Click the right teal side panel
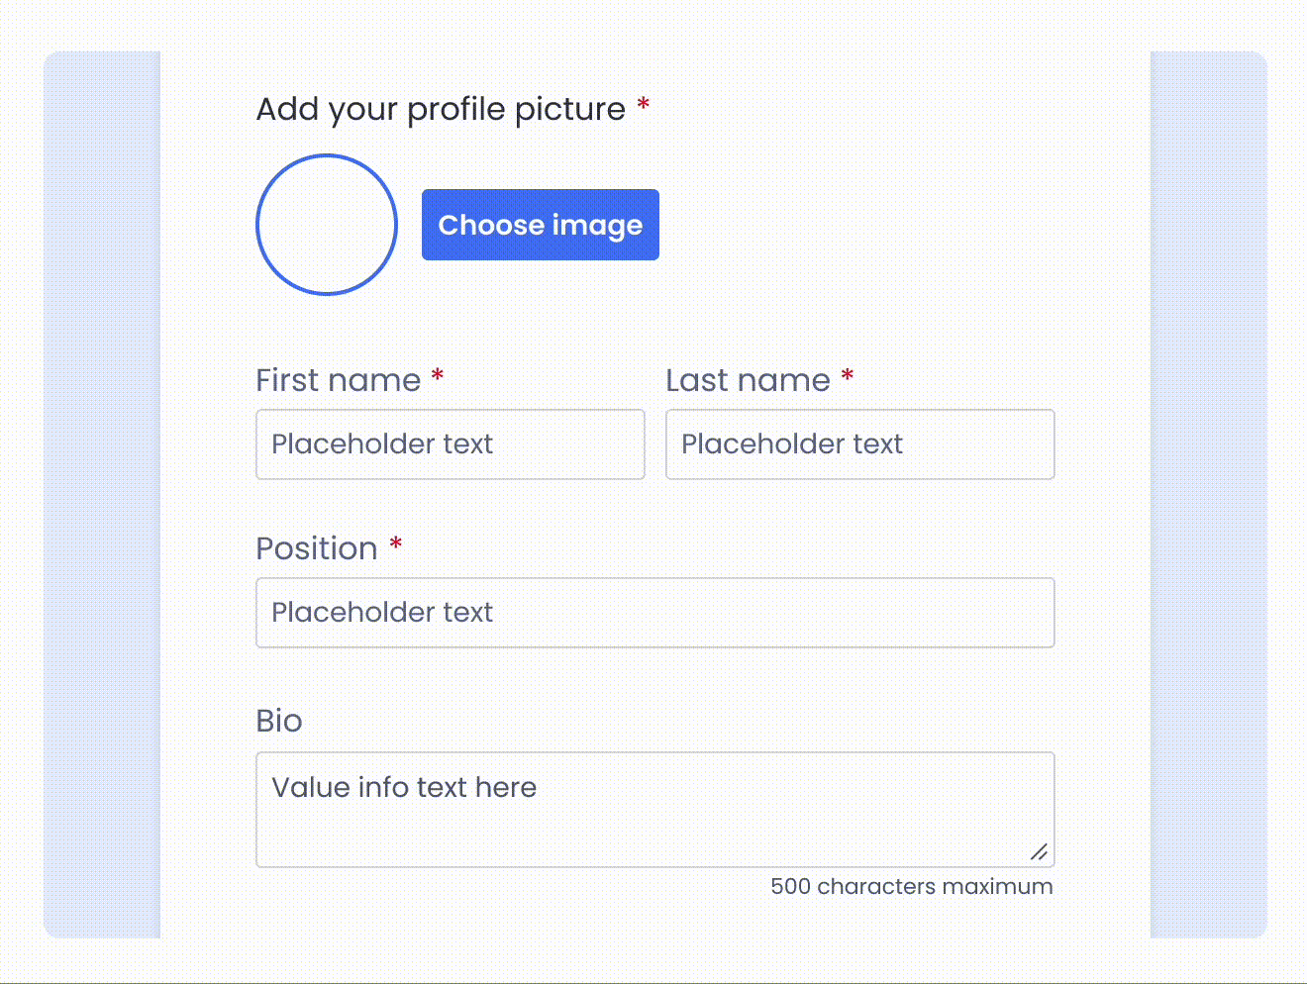The width and height of the screenshot is (1307, 984). coord(1208,495)
